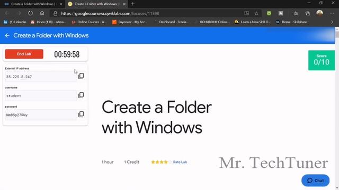Click the 'Create a Folder with Windows' header title
This screenshot has height=190, width=339.
(x=51, y=35)
